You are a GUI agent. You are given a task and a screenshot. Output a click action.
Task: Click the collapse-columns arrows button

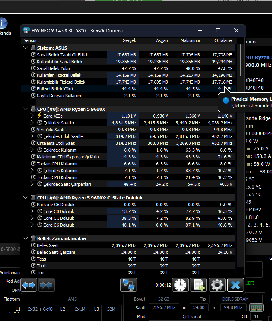[x=46, y=285]
